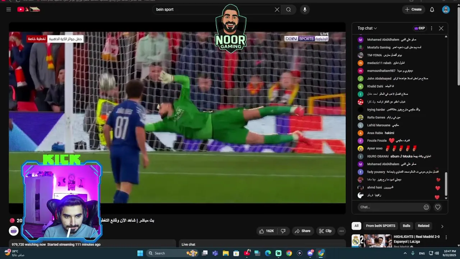
Task: Switch input language via ENG indicator
Action: (422, 253)
